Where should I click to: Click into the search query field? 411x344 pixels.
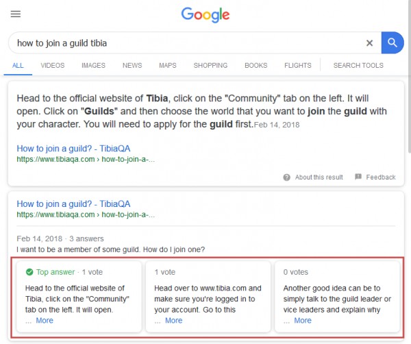(188, 42)
